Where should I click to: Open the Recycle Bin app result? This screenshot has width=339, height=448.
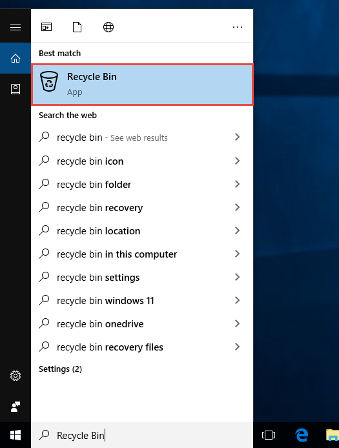(142, 85)
